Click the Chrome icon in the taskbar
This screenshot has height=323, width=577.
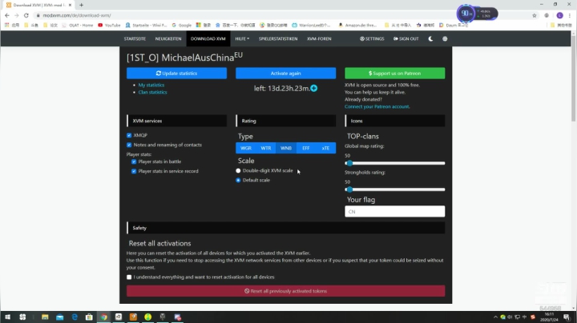click(x=103, y=317)
